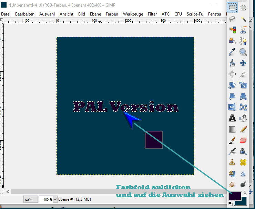Open the Bearbeiten menu
255x209 pixels.
click(25, 14)
